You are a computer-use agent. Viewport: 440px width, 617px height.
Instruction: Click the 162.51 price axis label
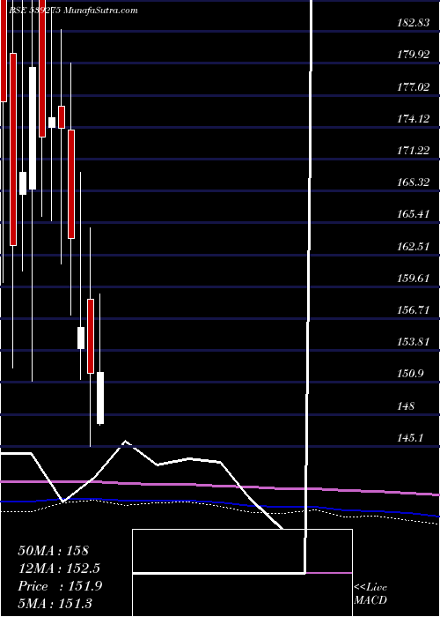pyautogui.click(x=414, y=247)
